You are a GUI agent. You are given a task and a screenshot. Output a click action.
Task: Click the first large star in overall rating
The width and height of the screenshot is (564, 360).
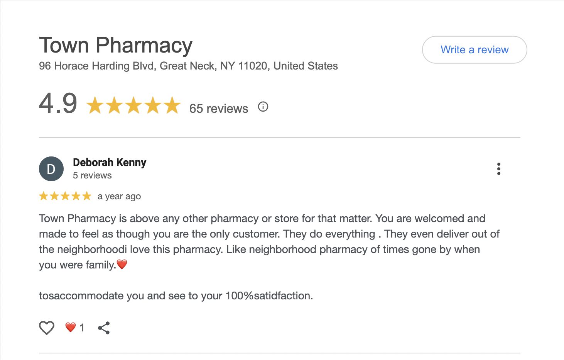click(95, 105)
